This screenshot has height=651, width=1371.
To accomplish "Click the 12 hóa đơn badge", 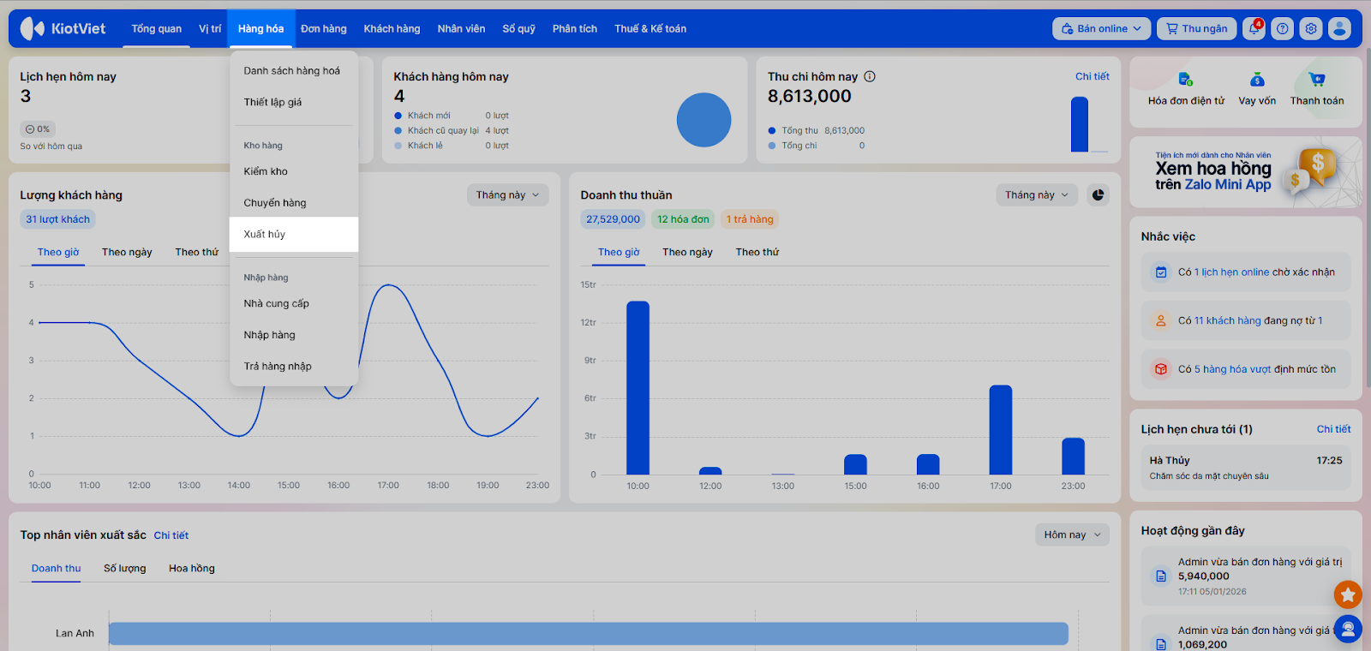I will coord(683,219).
